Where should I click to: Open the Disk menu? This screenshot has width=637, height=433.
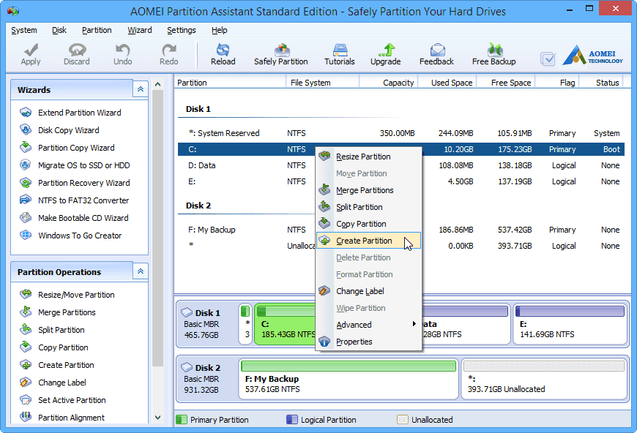59,30
